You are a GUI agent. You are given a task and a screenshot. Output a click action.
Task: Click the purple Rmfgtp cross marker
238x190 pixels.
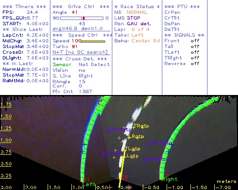109,131
